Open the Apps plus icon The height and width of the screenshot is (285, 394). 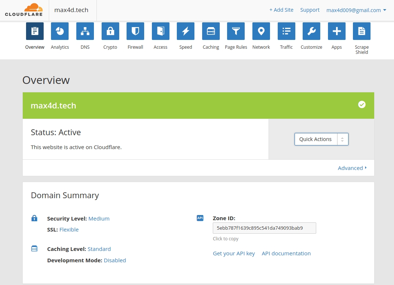[337, 31]
